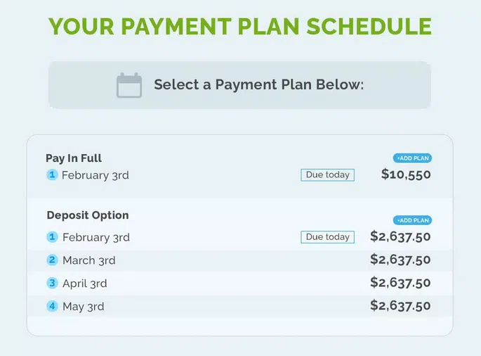
Task: Add the Pay In Full plan
Action: pos(412,158)
